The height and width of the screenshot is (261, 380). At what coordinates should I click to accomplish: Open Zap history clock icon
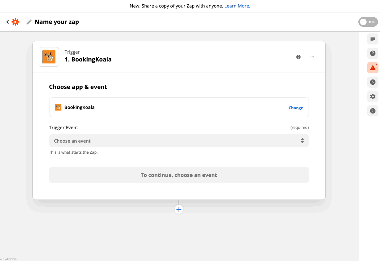[372, 82]
